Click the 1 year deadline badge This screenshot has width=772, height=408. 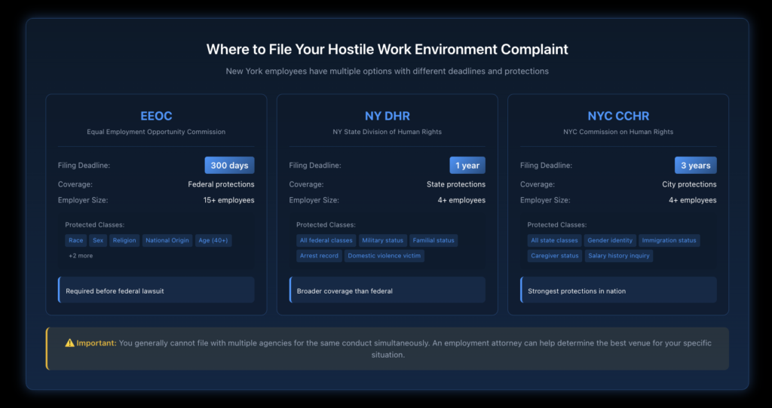pyautogui.click(x=467, y=165)
